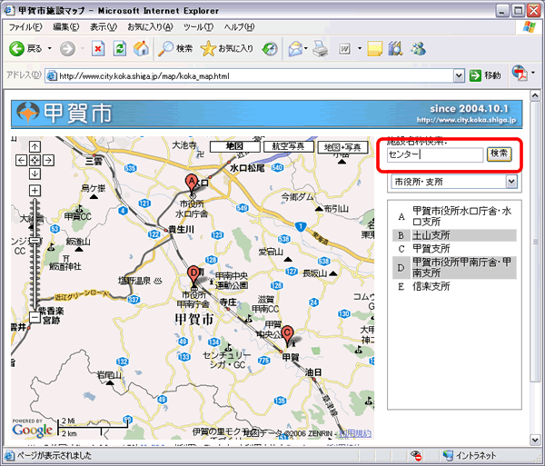545x466 pixels.
Task: Select 甲賀市役所水口庁舎・水口支所 in list
Action: pyautogui.click(x=455, y=216)
